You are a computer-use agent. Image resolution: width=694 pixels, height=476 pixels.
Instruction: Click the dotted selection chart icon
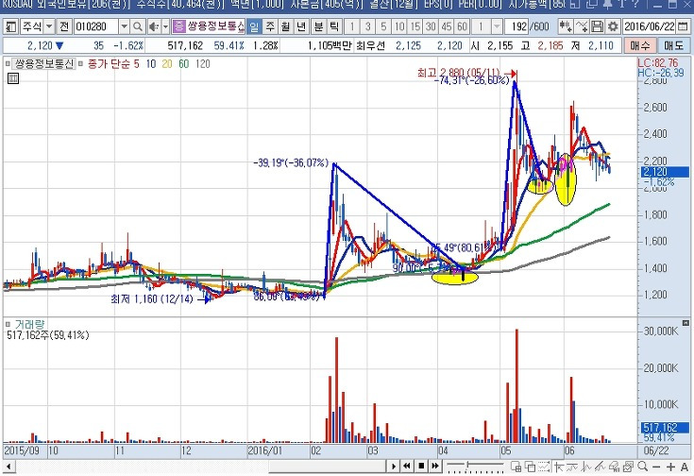[544, 467]
